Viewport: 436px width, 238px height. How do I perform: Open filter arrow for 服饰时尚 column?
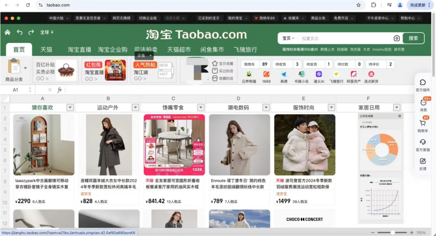332,108
